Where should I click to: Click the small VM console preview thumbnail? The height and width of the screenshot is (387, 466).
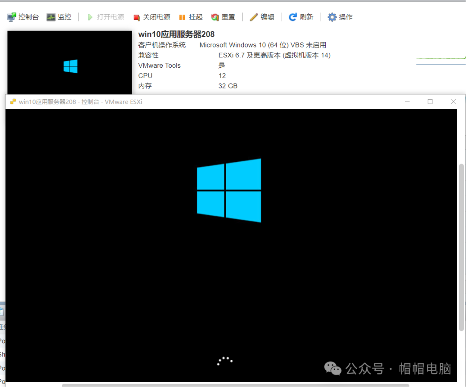click(69, 62)
